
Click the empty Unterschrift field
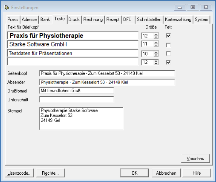(x=77, y=99)
